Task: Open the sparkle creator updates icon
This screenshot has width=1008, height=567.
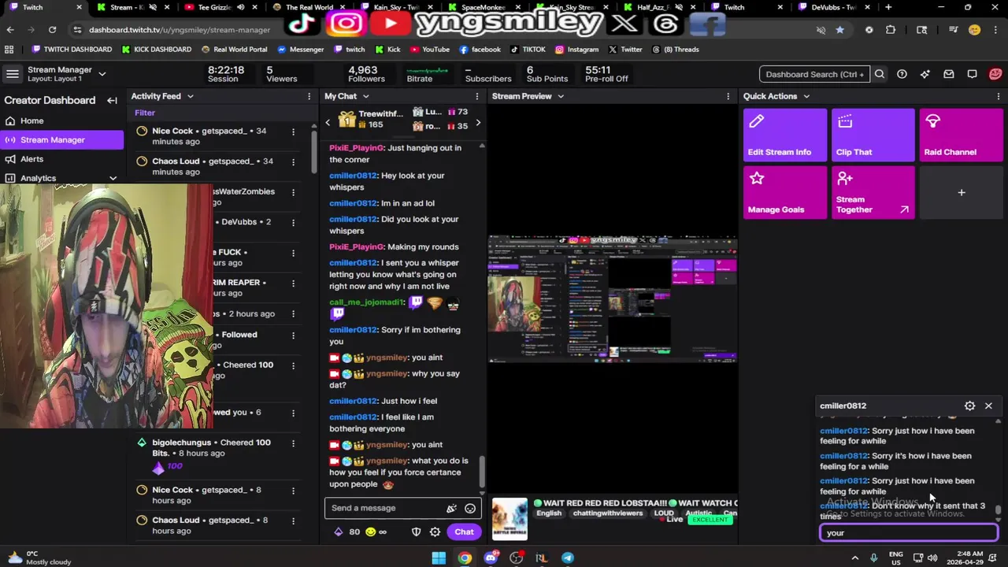Action: click(925, 74)
